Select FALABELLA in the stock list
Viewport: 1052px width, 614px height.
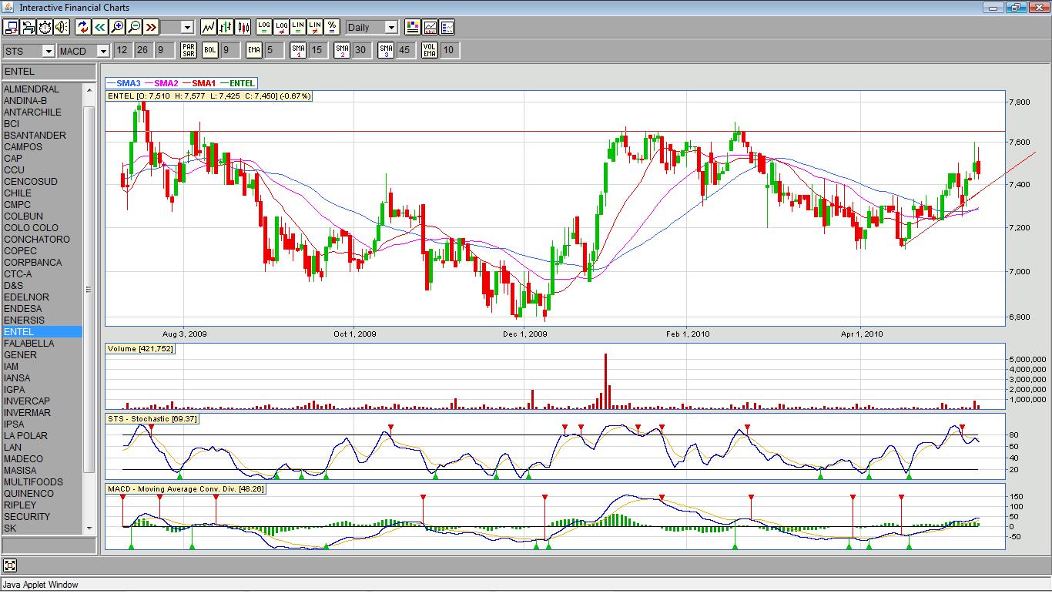29,344
